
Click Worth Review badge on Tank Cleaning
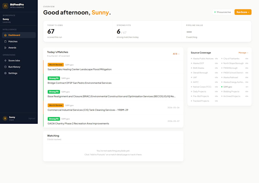point(56,105)
